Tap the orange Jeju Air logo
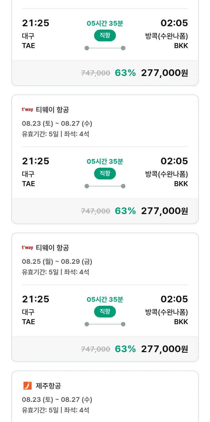 [27, 386]
